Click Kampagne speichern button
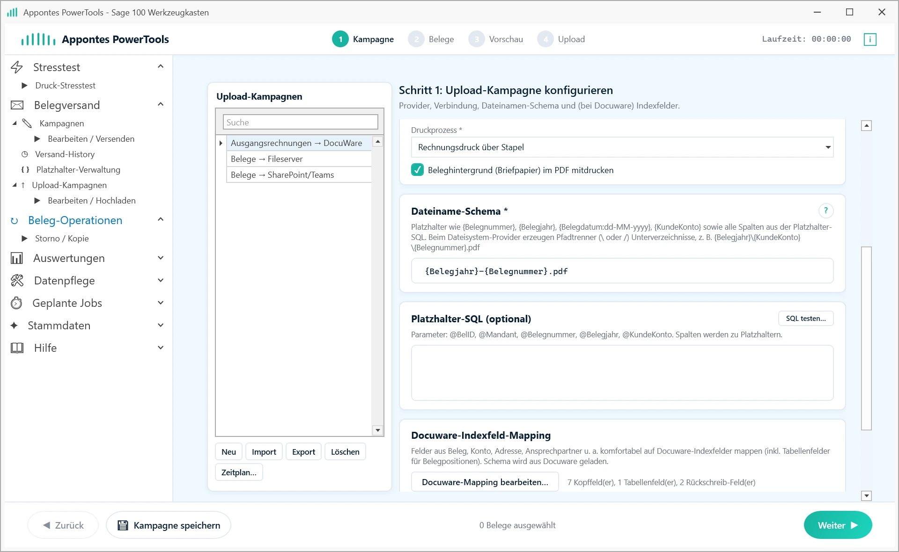This screenshot has height=552, width=899. pos(169,525)
